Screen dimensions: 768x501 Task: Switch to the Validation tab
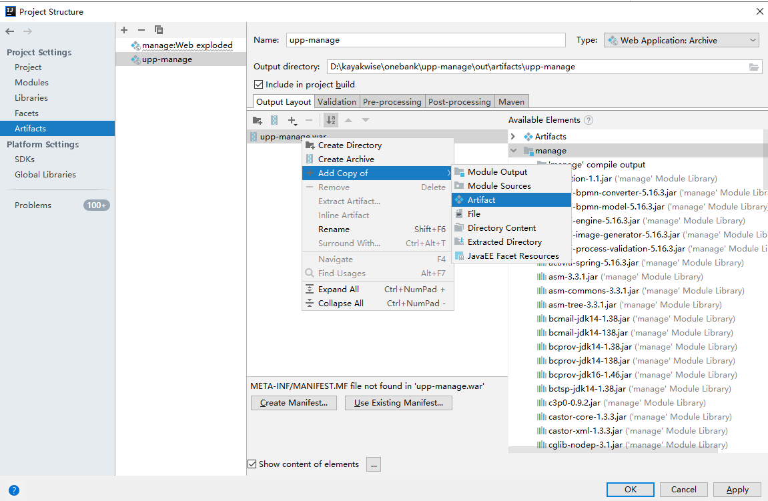(337, 101)
